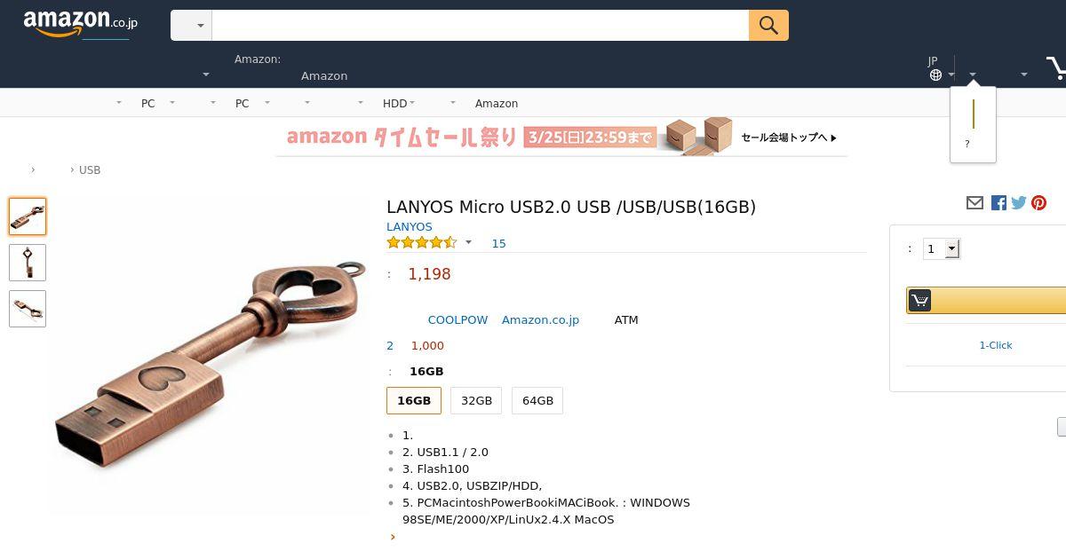Share product on Facebook icon
The height and width of the screenshot is (559, 1066).
pos(998,203)
